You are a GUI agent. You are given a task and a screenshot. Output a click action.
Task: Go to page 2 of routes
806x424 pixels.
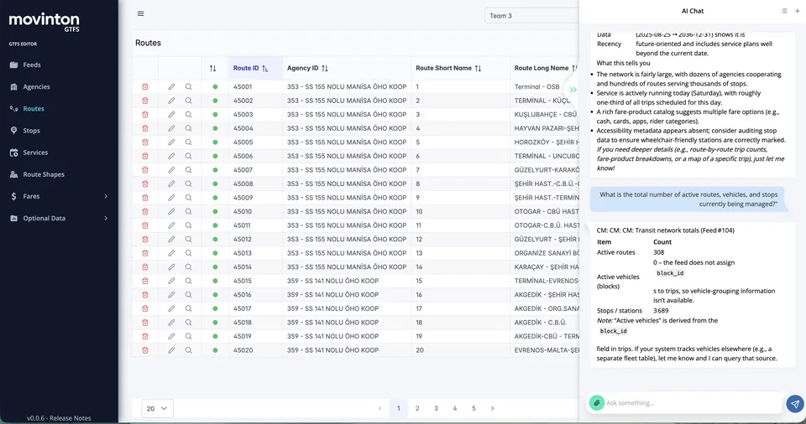[x=417, y=409]
